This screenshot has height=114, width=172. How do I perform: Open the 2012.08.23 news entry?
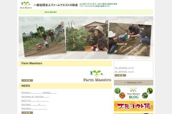pos(34,105)
